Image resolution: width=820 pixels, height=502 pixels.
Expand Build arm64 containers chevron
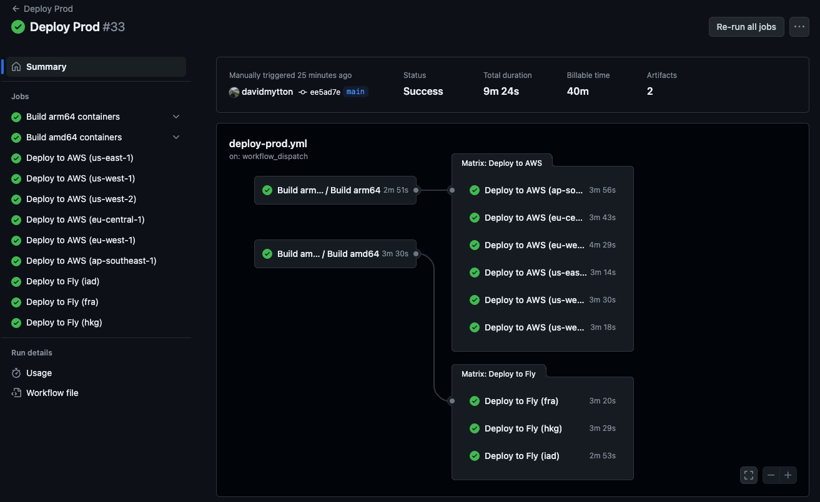click(176, 117)
